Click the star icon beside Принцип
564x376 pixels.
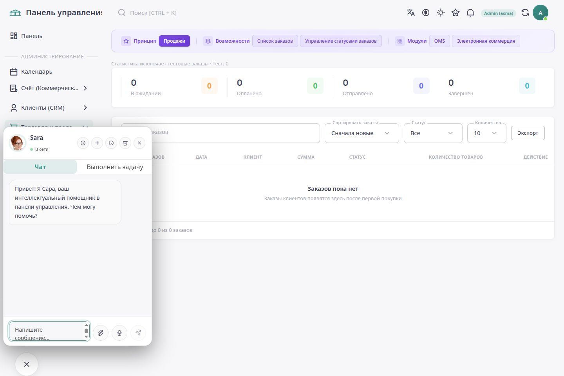point(126,41)
